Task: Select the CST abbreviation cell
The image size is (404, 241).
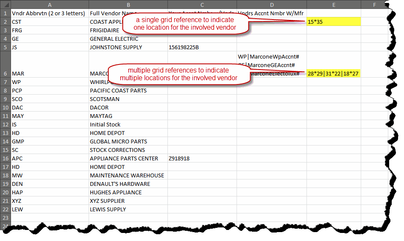Action: point(50,22)
